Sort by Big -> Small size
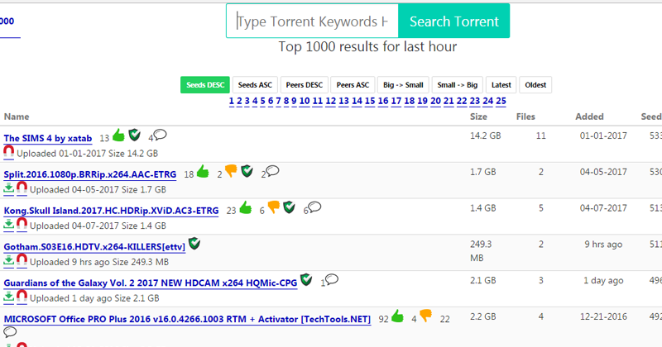Image resolution: width=662 pixels, height=347 pixels. pos(402,85)
